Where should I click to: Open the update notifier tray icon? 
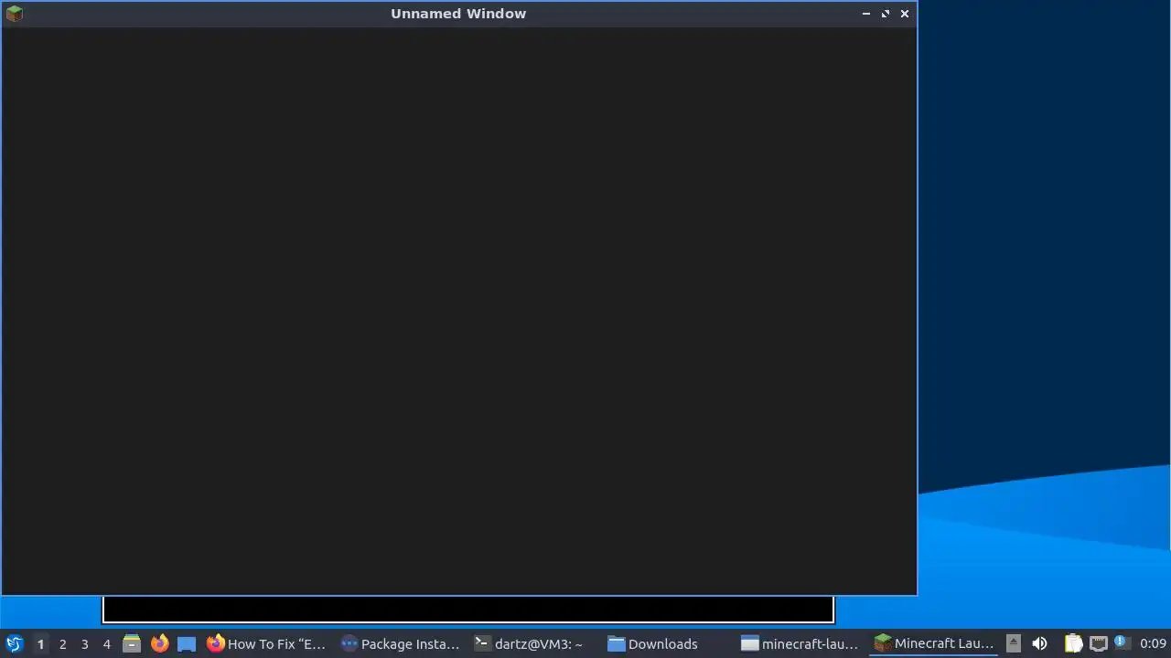(x=1121, y=642)
